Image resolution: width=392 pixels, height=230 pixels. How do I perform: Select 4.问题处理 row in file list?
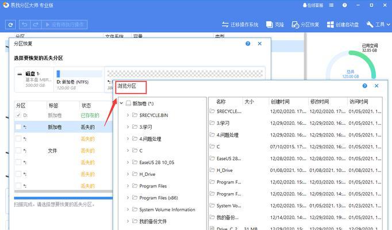tap(295, 135)
